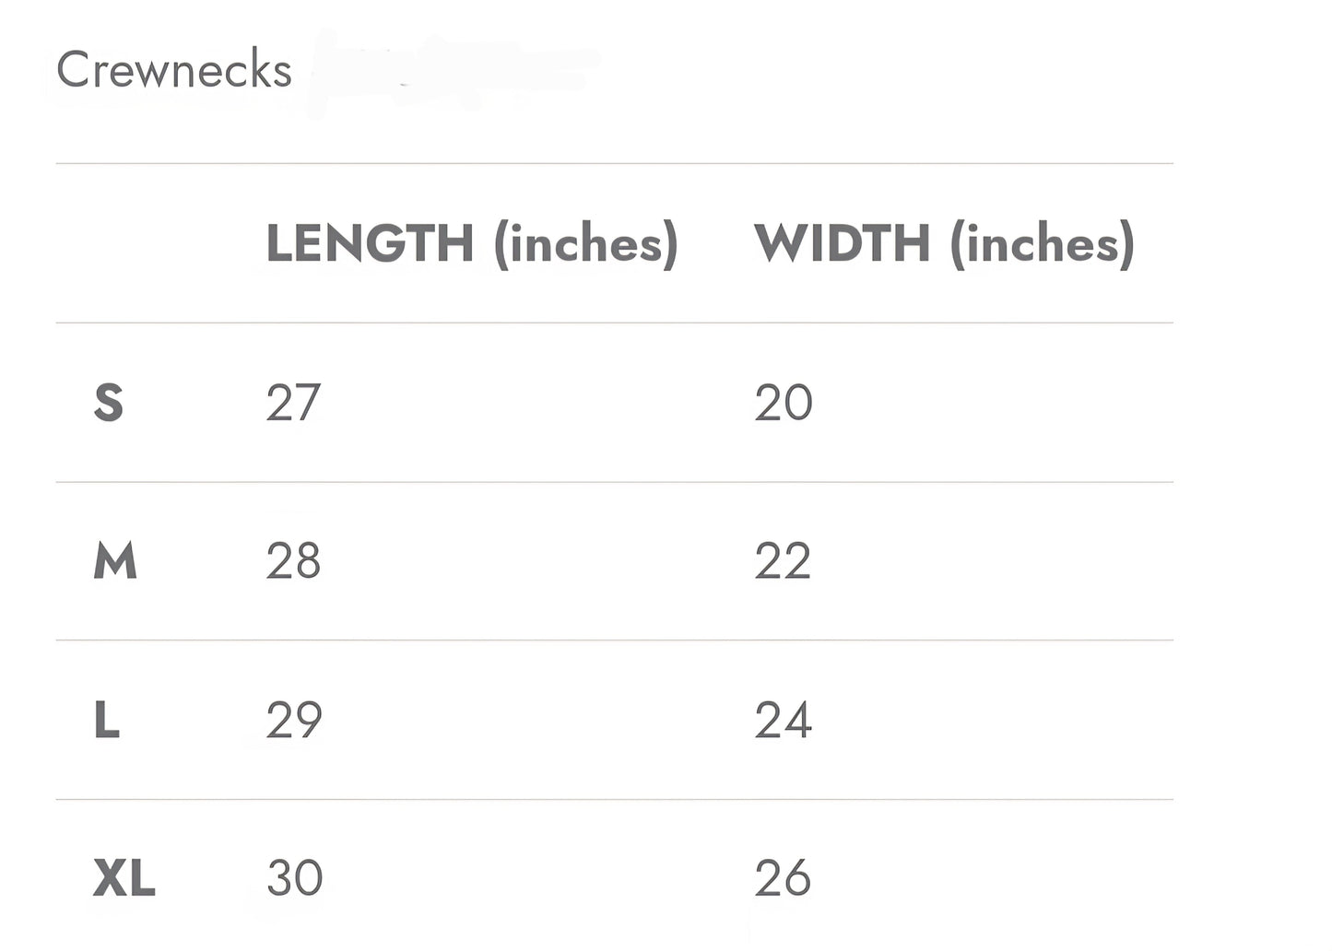Click the M size row label

[x=115, y=561]
